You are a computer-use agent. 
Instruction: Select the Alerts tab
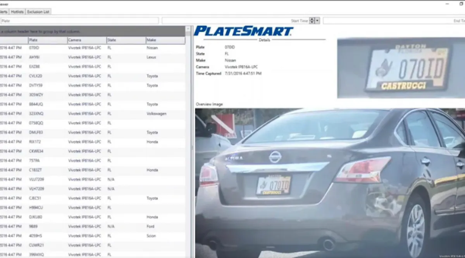pyautogui.click(x=4, y=12)
